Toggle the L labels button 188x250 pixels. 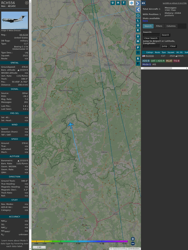(x=138, y=21)
